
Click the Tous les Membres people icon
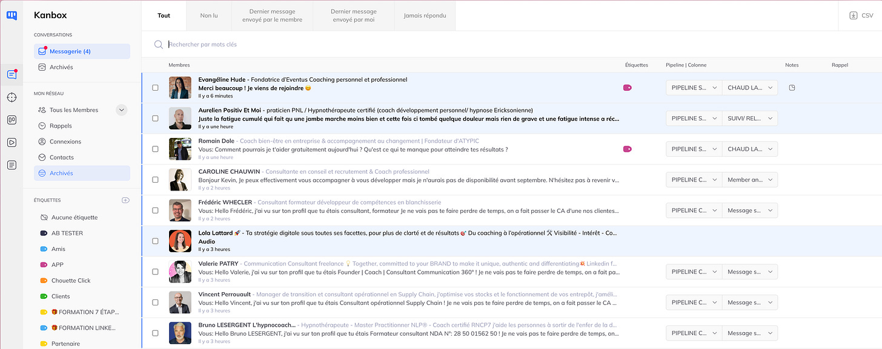click(42, 110)
